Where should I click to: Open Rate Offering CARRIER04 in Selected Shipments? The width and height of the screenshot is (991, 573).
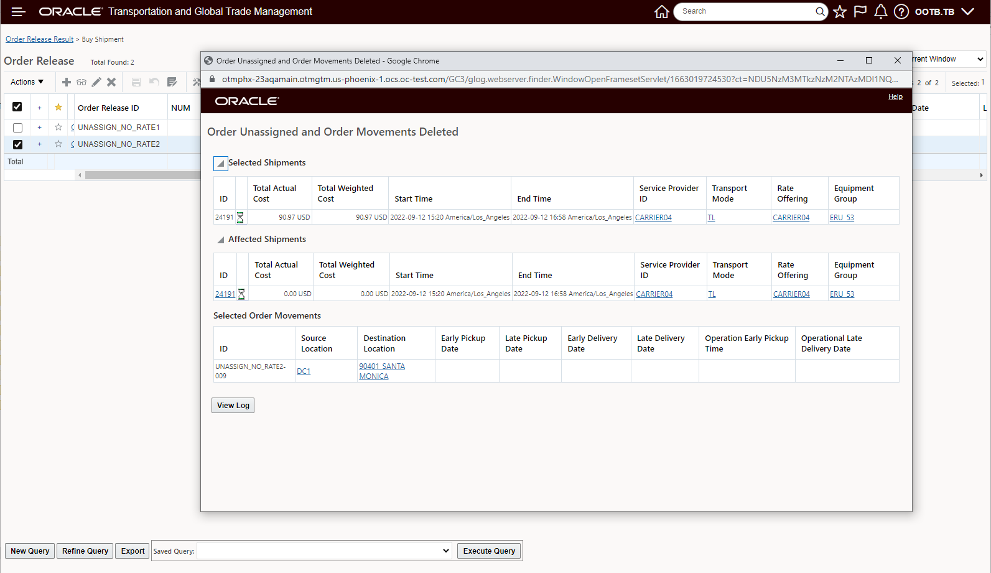coord(791,218)
